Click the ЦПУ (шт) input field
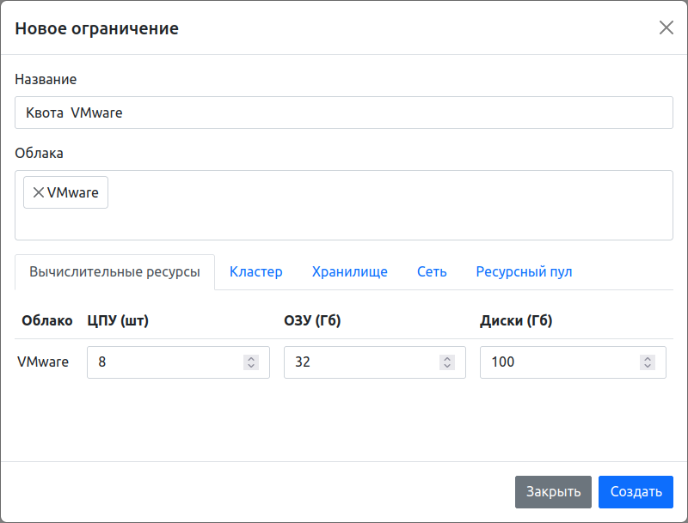This screenshot has height=523, width=688. point(163,362)
